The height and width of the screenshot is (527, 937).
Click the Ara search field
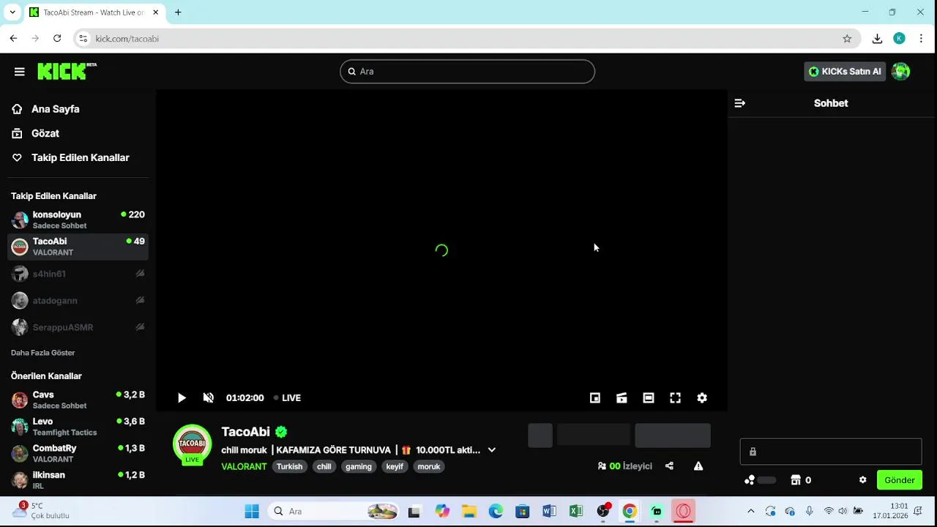click(x=467, y=72)
